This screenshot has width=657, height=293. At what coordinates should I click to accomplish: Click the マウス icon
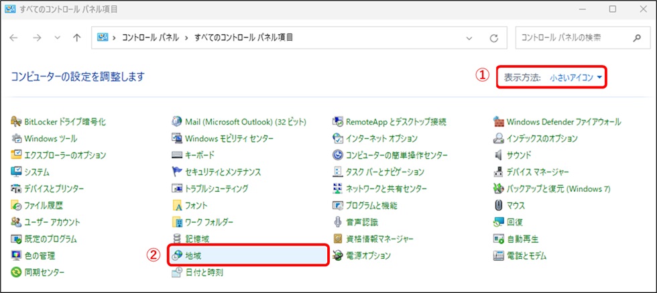[x=499, y=205]
